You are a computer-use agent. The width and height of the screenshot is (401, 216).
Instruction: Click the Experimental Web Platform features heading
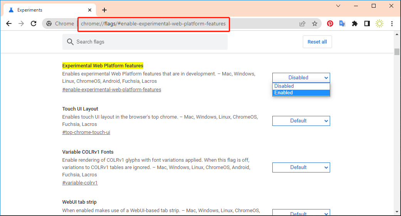(103, 66)
